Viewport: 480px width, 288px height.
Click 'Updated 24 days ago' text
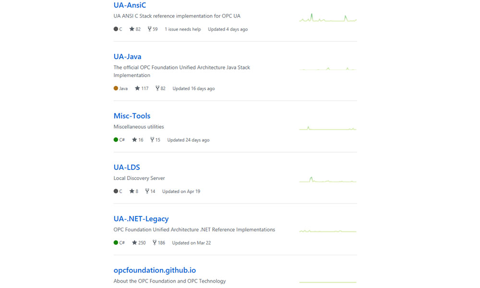[x=188, y=140]
